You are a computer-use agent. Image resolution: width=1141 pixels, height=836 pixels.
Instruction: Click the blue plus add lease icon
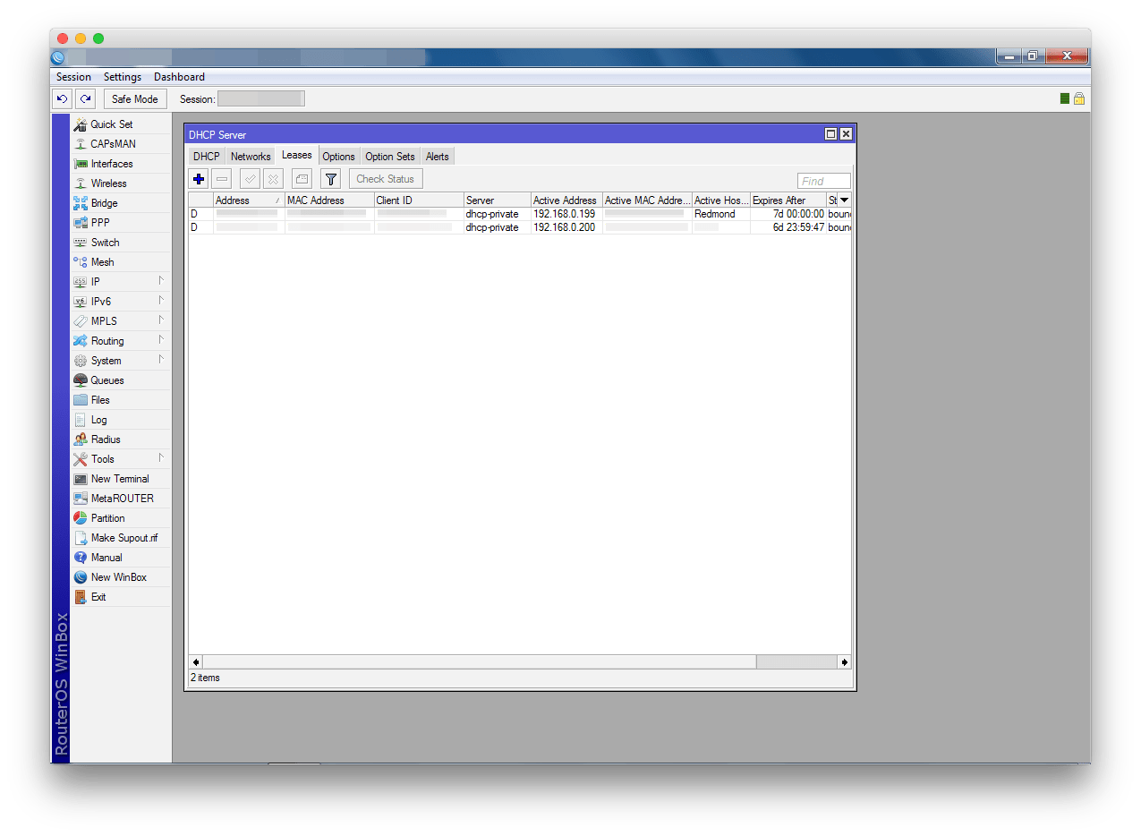click(199, 179)
